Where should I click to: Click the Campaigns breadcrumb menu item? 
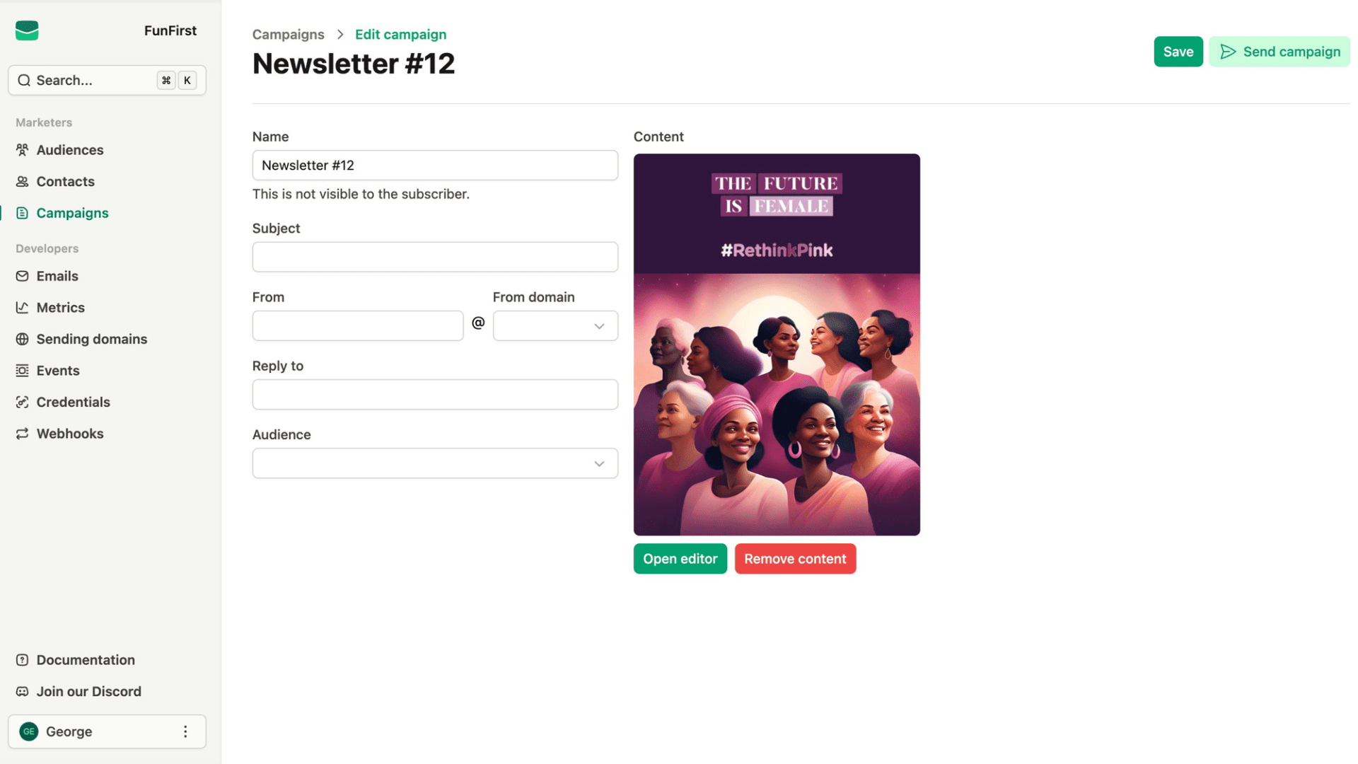pyautogui.click(x=288, y=35)
